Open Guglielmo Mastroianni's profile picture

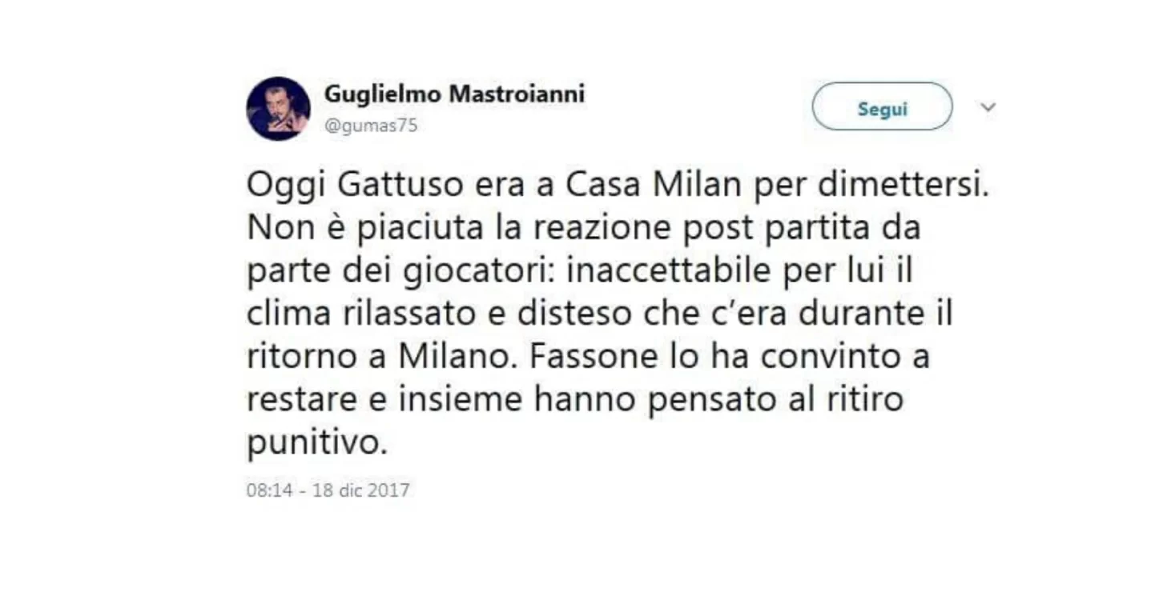(x=278, y=107)
